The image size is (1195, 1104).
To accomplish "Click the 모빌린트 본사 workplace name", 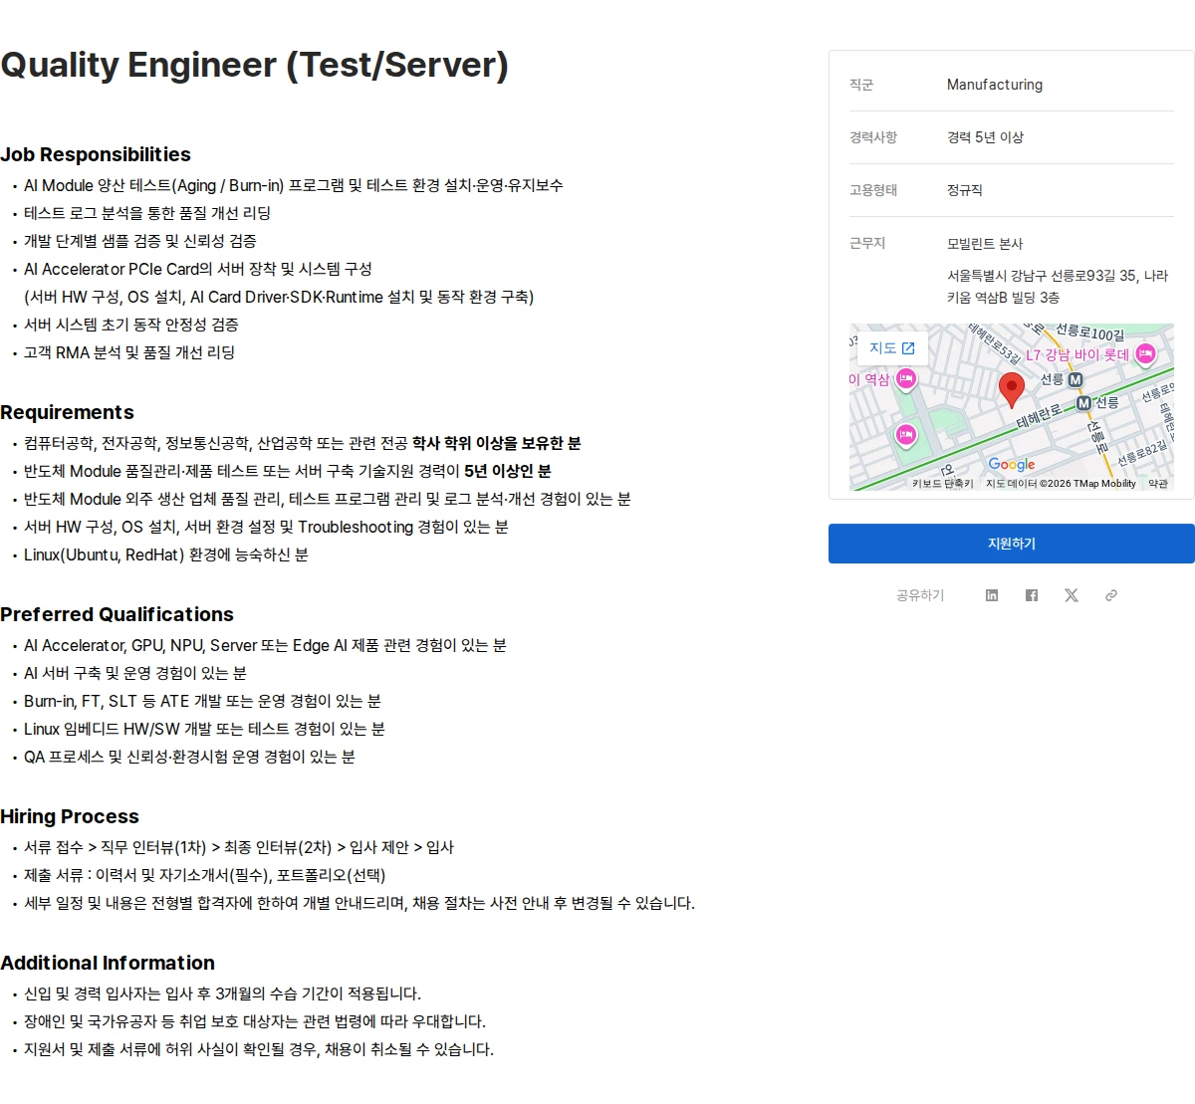I will coord(985,244).
